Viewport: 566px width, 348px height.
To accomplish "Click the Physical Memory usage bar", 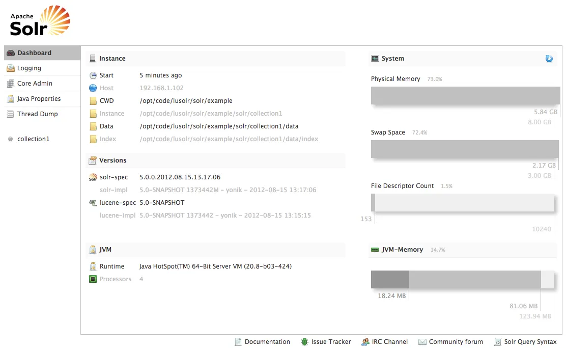I will [465, 96].
